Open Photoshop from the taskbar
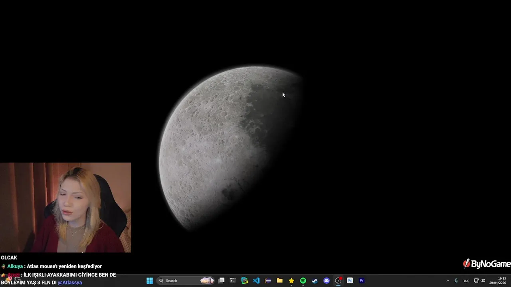The image size is (511, 287). pyautogui.click(x=350, y=281)
